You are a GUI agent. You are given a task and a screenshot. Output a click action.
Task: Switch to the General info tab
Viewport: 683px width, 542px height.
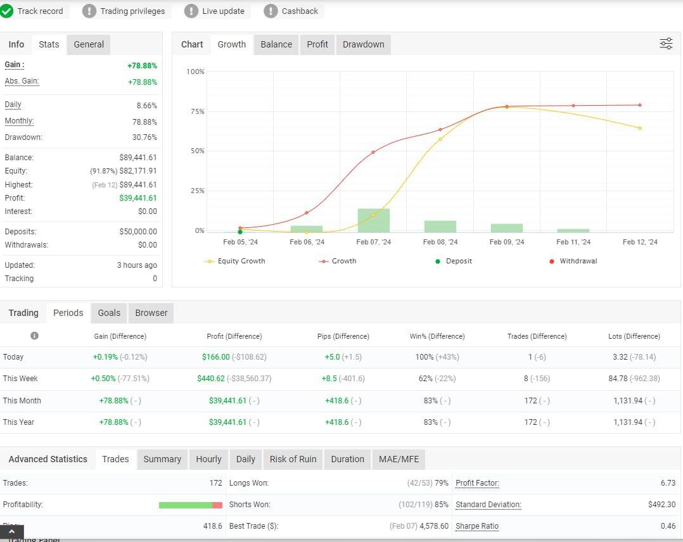[89, 44]
